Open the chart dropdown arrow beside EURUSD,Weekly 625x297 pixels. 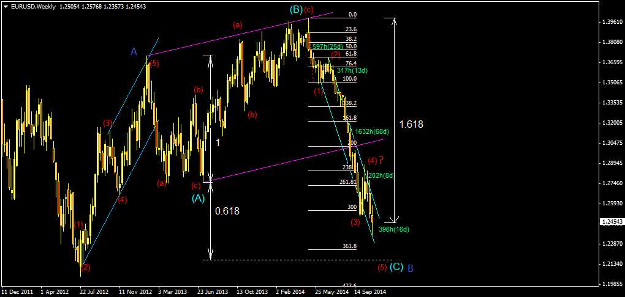tap(6, 6)
